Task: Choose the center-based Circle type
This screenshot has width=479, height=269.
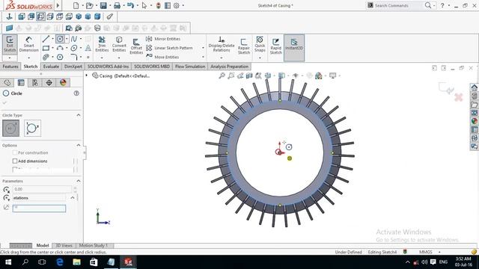Action: tap(11, 128)
